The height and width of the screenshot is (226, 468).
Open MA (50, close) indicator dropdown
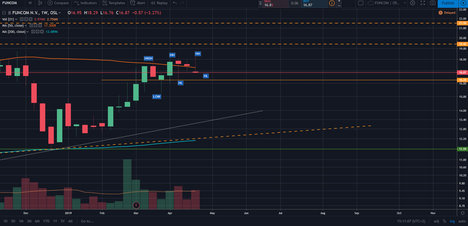(26, 26)
